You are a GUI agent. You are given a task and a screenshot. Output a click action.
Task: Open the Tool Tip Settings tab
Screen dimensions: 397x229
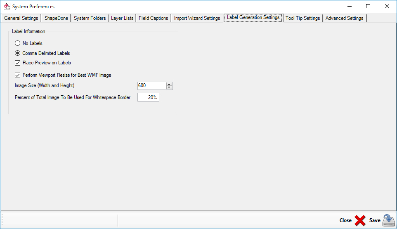tap(303, 18)
